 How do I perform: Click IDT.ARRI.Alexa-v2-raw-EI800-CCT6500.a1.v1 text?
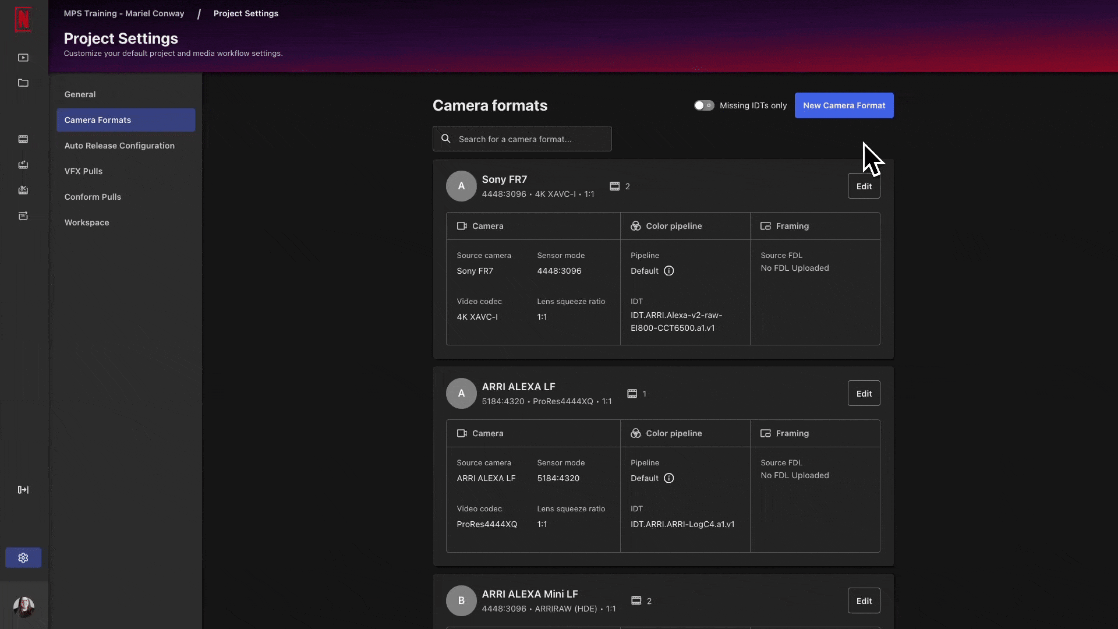[677, 321]
